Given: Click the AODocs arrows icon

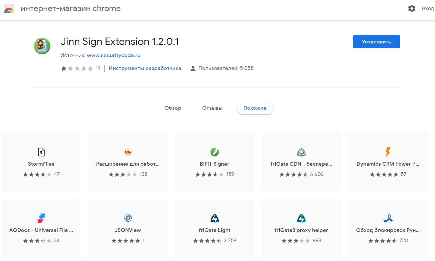Looking at the screenshot, I should (41, 218).
